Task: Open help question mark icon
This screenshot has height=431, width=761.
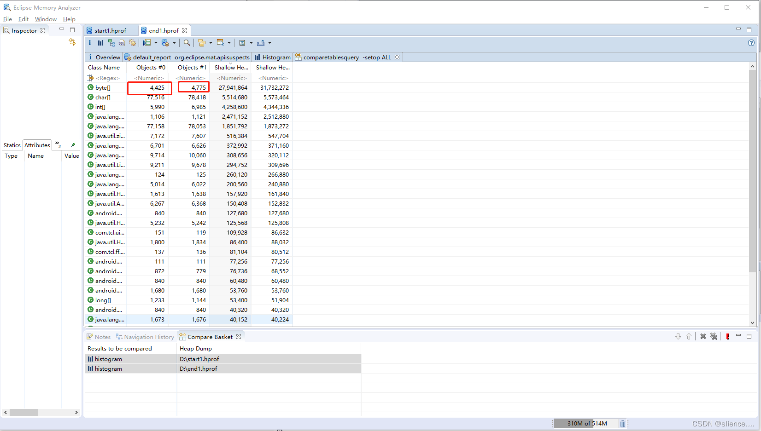Action: (x=751, y=43)
